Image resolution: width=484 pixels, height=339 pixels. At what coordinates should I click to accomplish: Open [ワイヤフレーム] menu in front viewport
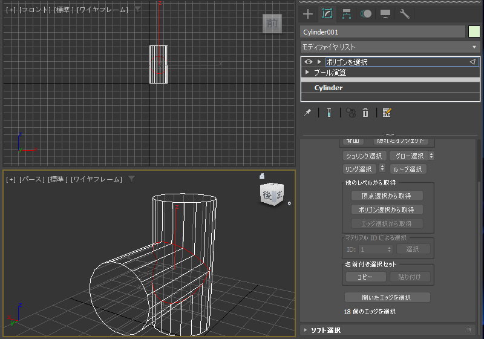(102, 10)
